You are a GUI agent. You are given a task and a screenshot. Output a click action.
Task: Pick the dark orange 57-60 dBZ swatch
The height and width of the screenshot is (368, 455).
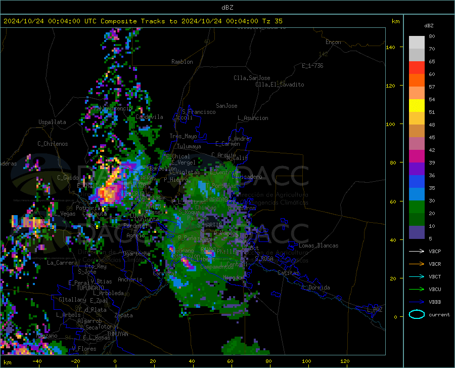[x=417, y=80]
